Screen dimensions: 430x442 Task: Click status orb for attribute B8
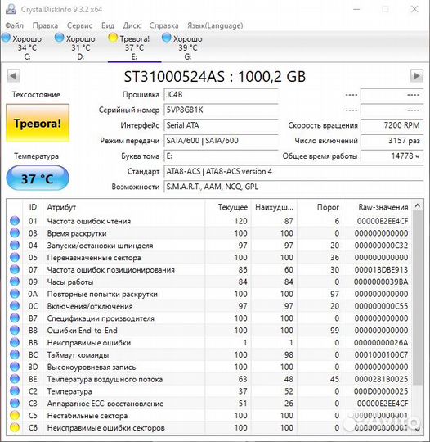[x=15, y=331]
